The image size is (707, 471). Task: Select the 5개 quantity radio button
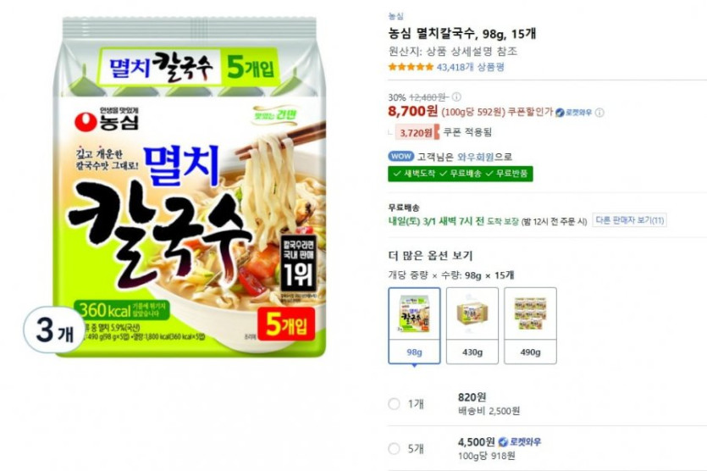click(394, 448)
